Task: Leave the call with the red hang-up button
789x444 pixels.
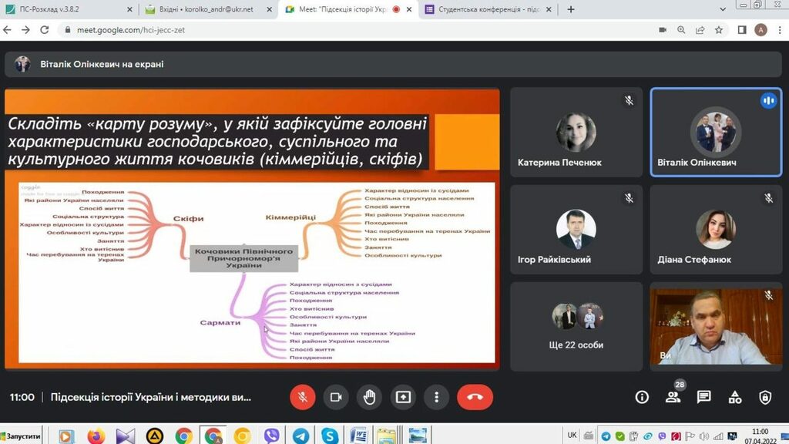Action: 475,397
